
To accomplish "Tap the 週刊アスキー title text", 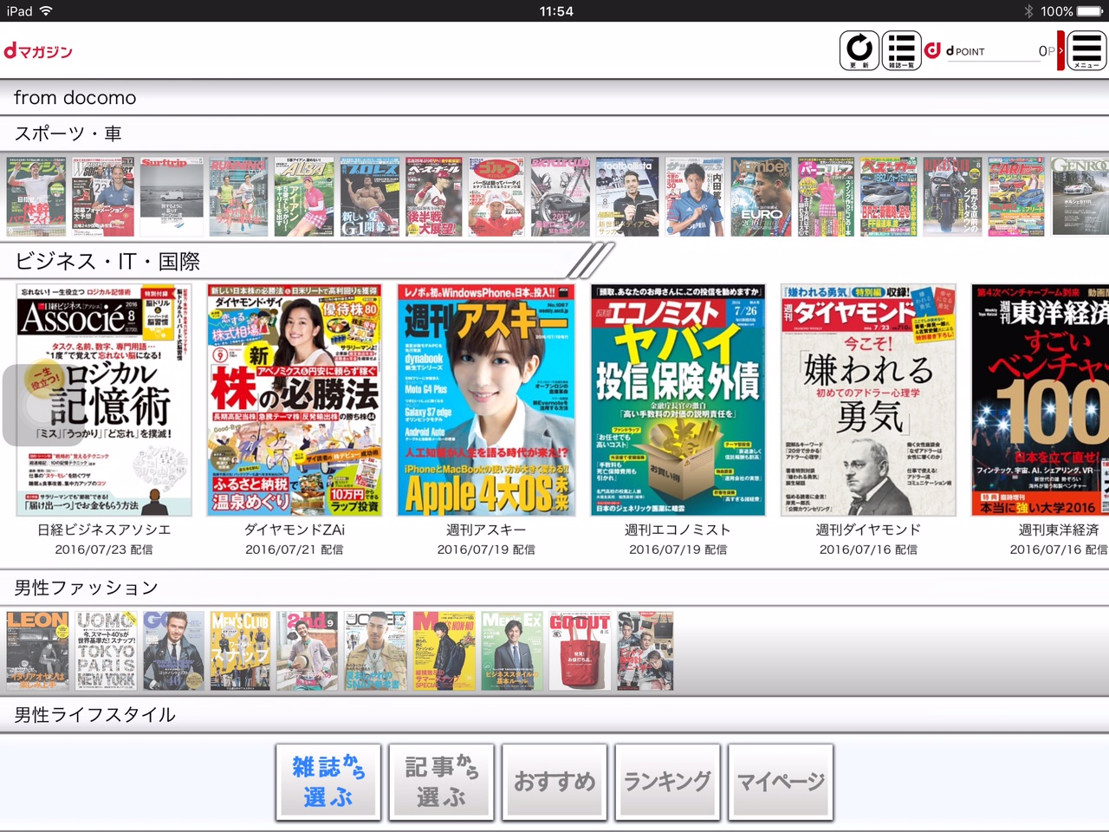I will 486,530.
